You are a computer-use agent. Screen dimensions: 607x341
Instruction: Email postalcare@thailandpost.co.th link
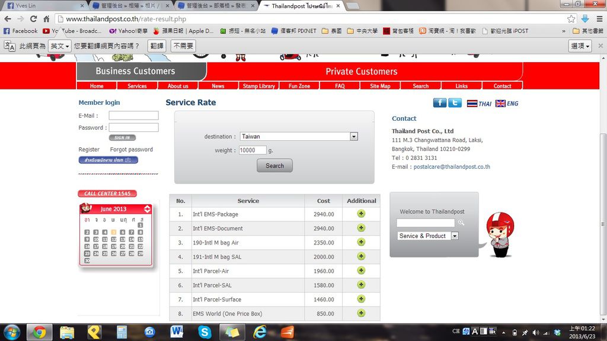point(452,166)
